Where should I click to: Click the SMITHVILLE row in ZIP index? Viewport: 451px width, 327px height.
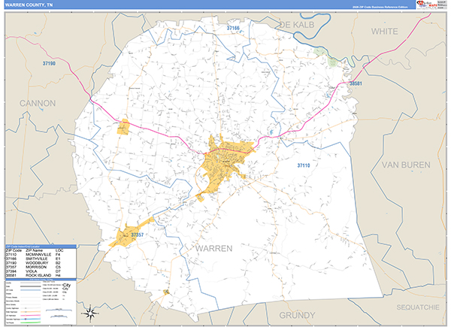pyautogui.click(x=34, y=259)
